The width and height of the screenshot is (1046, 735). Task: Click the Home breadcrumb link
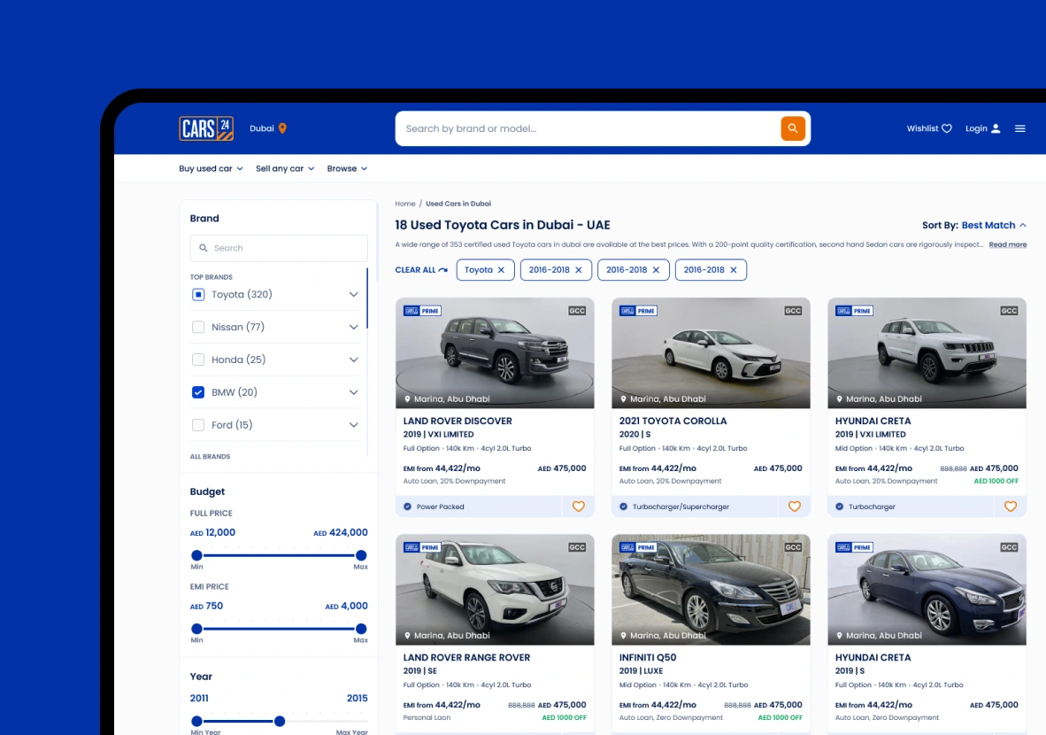click(x=405, y=204)
